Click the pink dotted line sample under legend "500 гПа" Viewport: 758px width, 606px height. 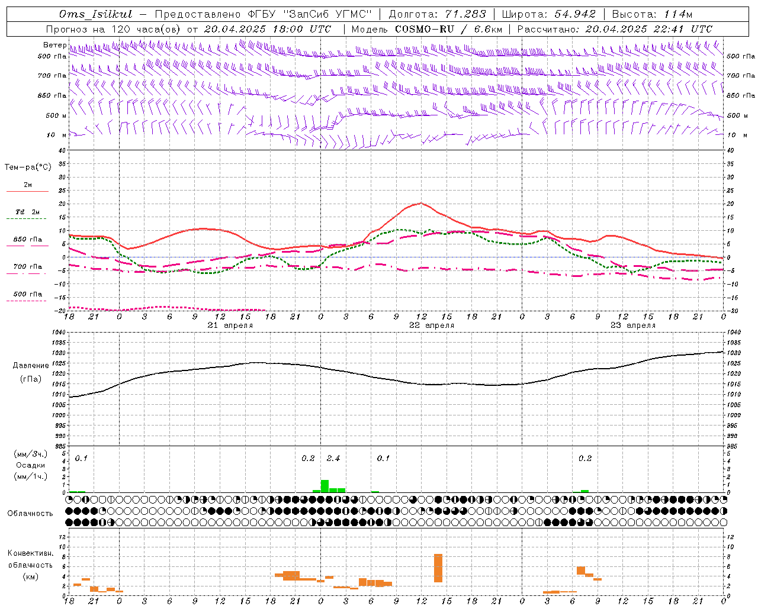[26, 301]
